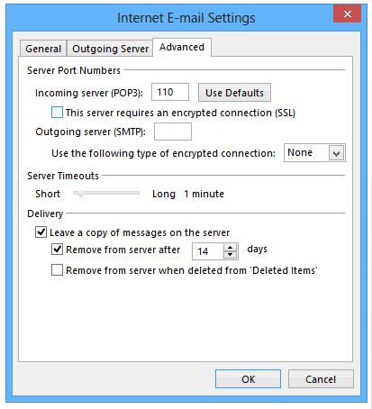This screenshot has width=372, height=409.
Task: Close the Internet E-mail Settings dialog
Action: [x=348, y=14]
